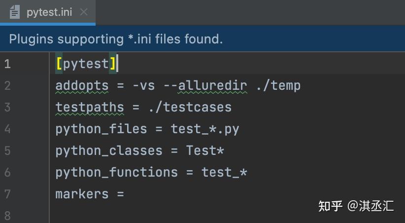Image resolution: width=405 pixels, height=223 pixels.
Task: Click line number 4 in gutter
Action: coord(7,129)
